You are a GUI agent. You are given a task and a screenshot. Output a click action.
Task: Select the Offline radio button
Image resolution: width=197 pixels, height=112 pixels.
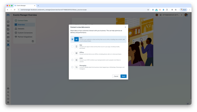72,53
